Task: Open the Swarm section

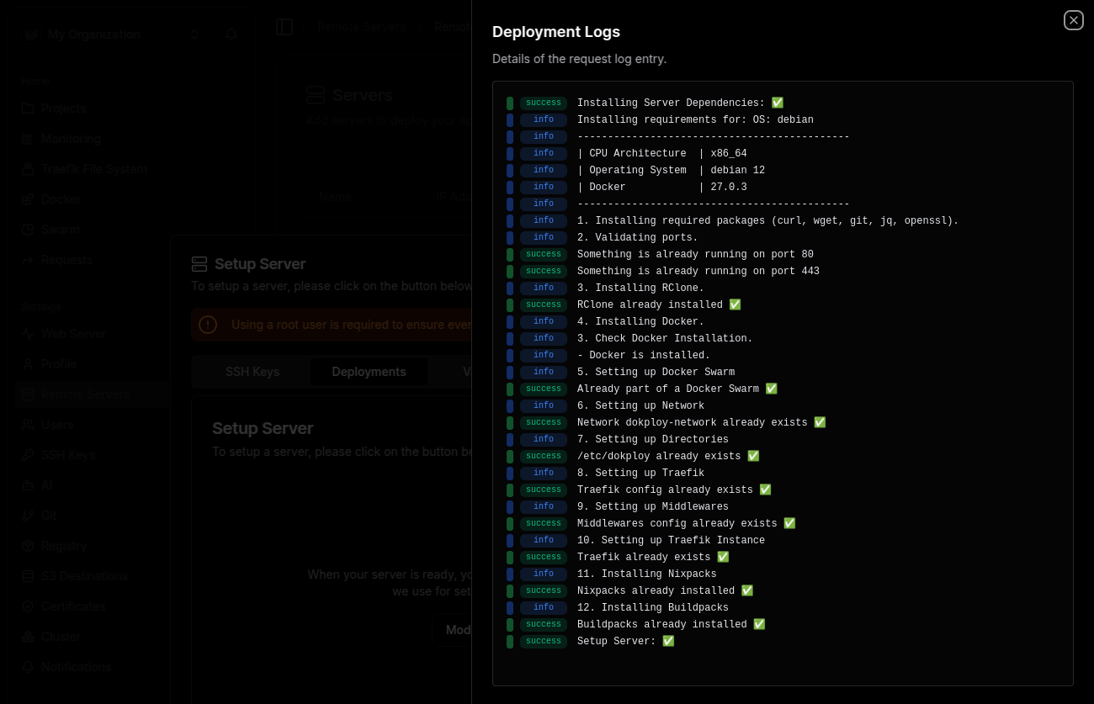Action: click(x=60, y=230)
